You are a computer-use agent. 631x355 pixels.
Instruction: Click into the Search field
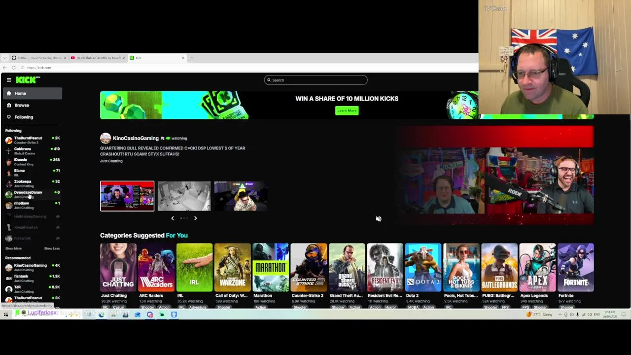tap(315, 80)
